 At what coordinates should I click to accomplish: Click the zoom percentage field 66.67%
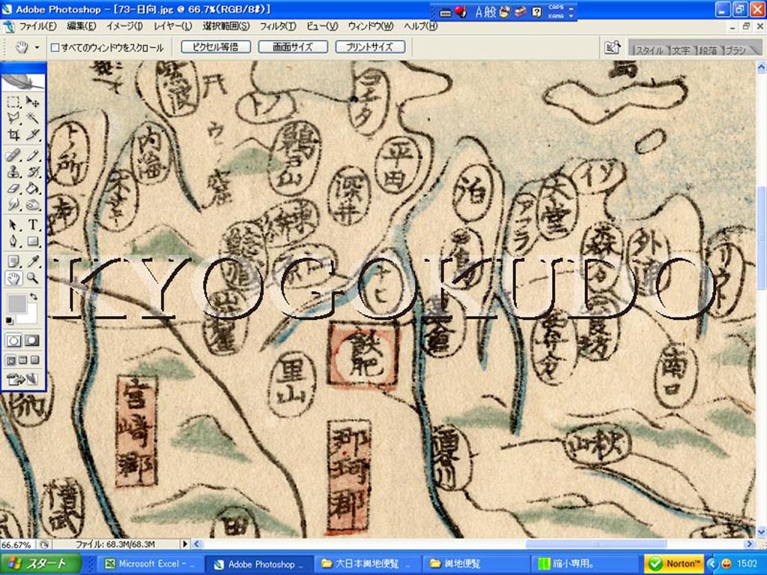[x=16, y=544]
